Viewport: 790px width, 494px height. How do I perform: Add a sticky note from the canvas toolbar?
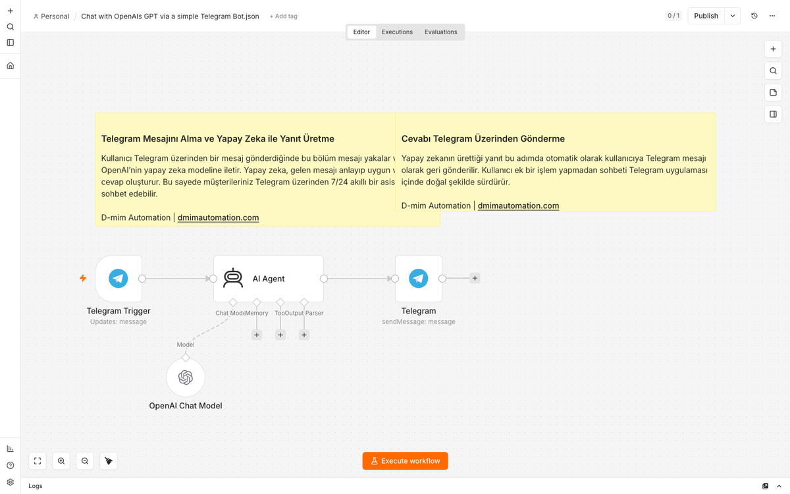pos(773,93)
